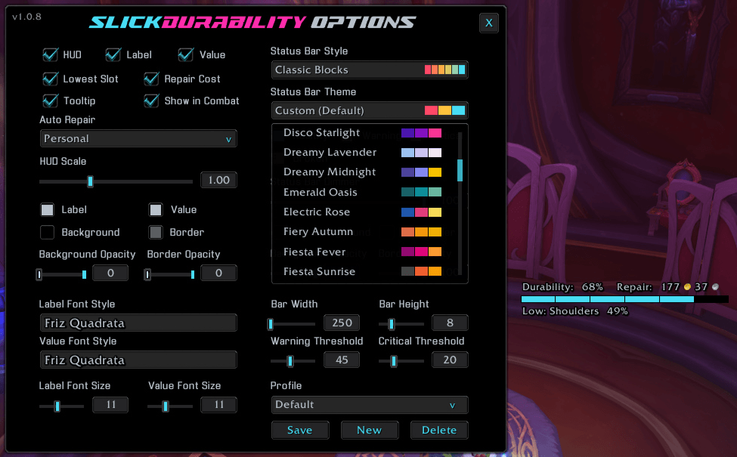This screenshot has width=737, height=457.
Task: Open the Label Font Style dropdown
Action: click(138, 323)
